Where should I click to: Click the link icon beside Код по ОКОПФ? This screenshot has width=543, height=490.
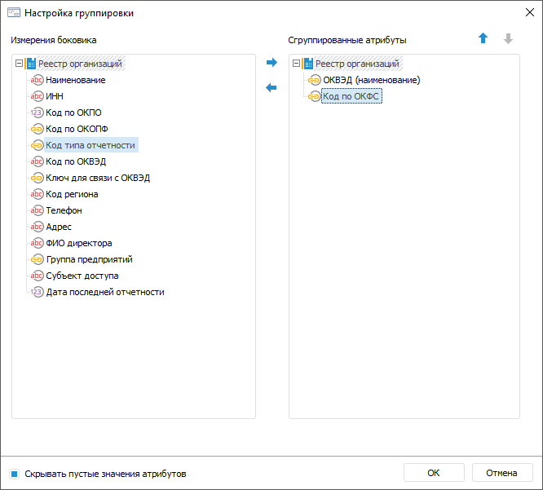coord(37,129)
